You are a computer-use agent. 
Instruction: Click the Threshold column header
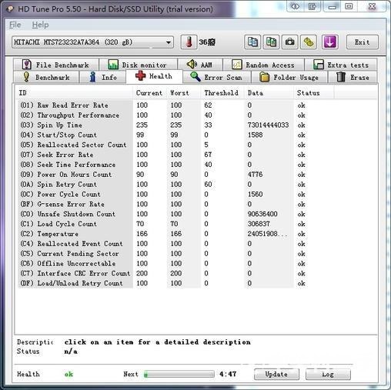click(x=223, y=93)
